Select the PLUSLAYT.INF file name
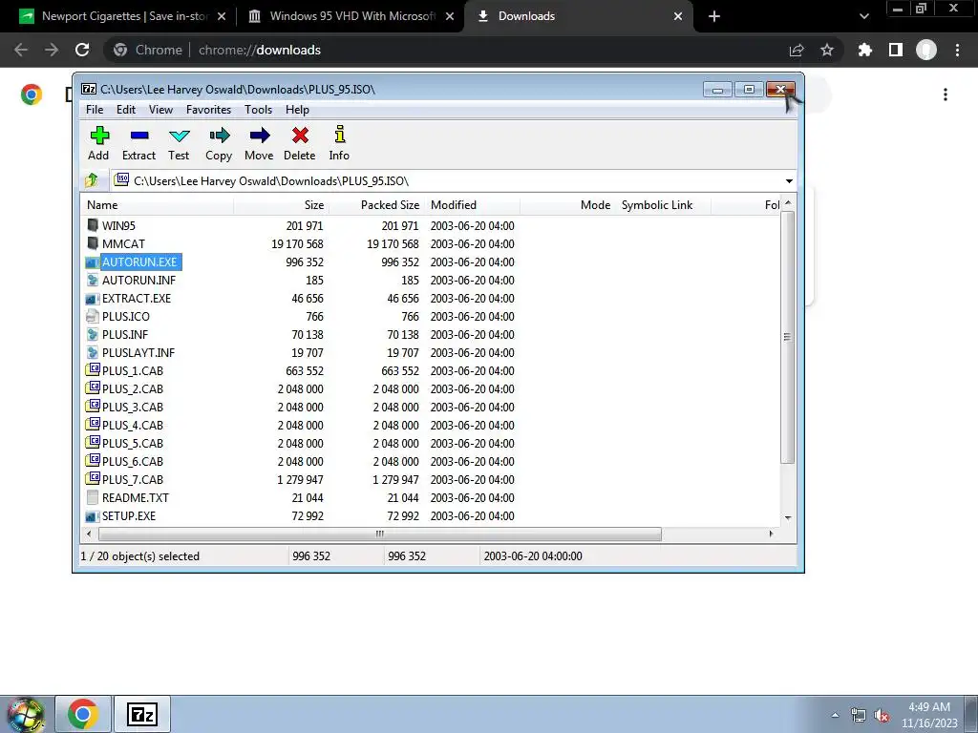This screenshot has height=733, width=978. click(138, 353)
